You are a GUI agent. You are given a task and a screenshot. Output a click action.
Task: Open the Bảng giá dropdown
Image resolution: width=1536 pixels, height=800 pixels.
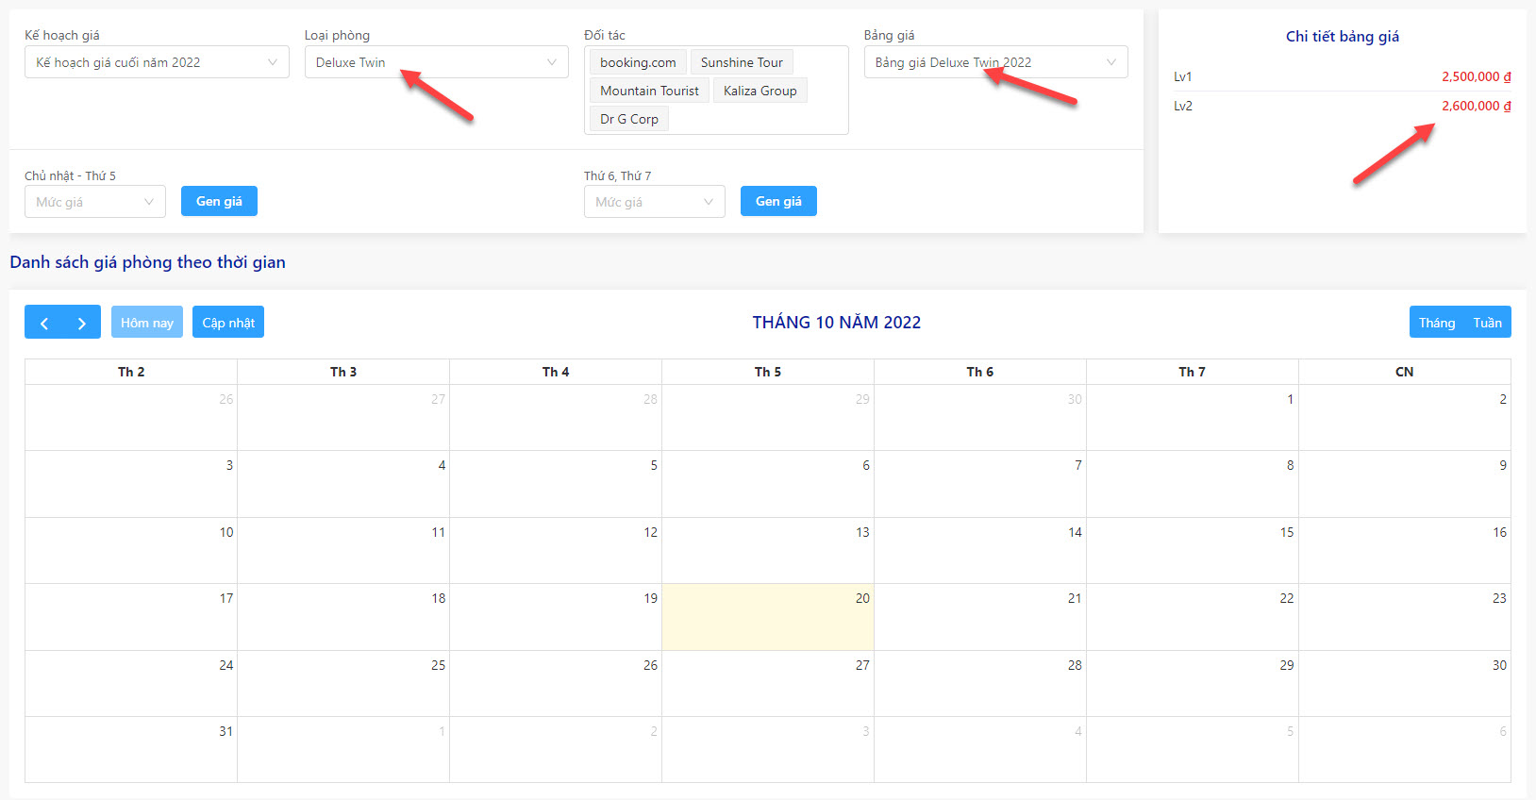995,62
